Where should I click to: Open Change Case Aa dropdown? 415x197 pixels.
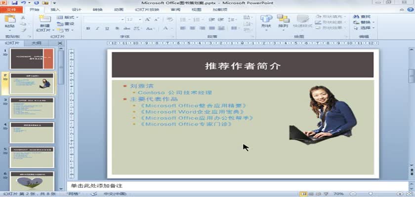pyautogui.click(x=150, y=28)
